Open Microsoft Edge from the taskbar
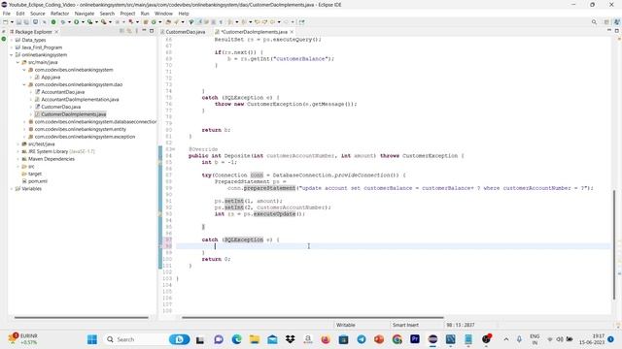This screenshot has width=622, height=349. pos(236,339)
